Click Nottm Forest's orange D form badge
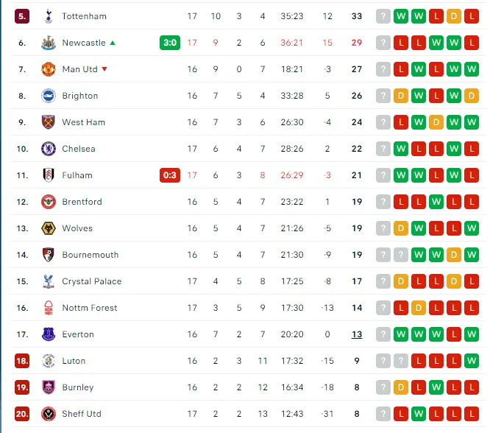The height and width of the screenshot is (433, 490). coord(419,308)
